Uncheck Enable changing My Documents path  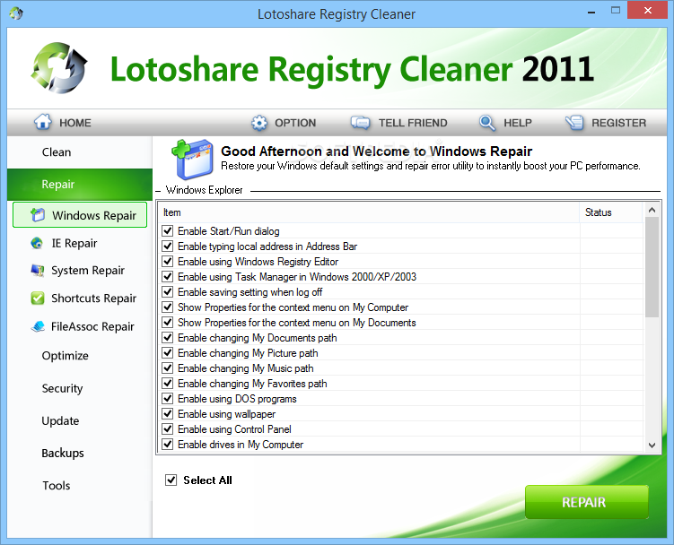[168, 338]
